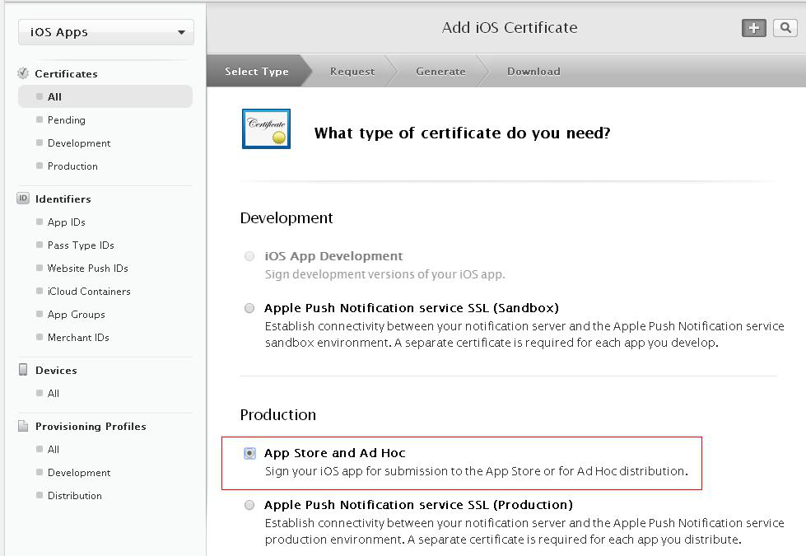The height and width of the screenshot is (556, 806).
Task: Show All devices
Action: click(x=53, y=394)
